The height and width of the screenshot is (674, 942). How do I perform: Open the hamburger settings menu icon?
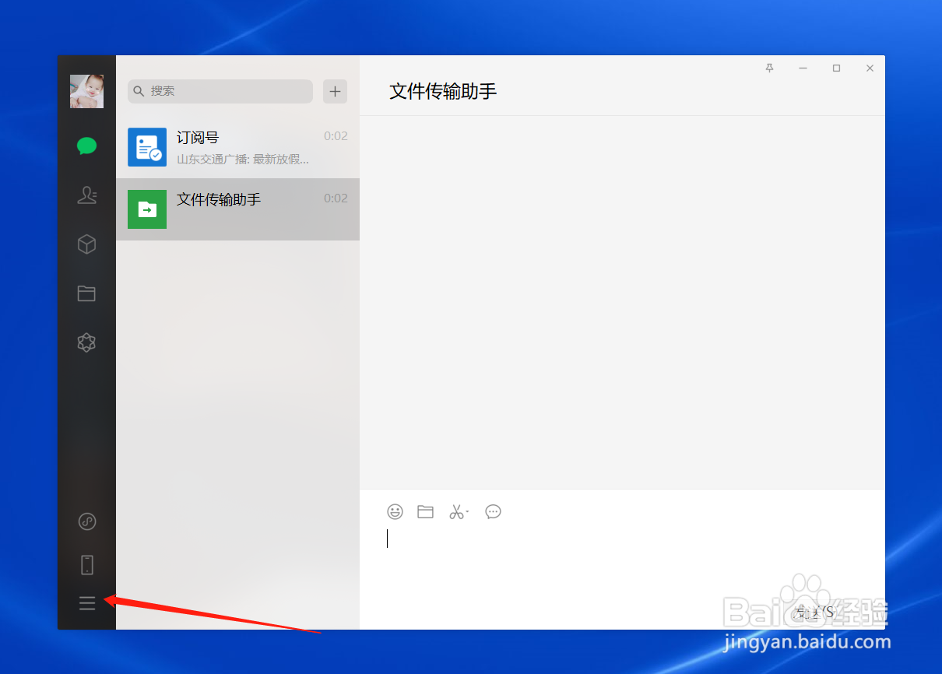point(87,602)
